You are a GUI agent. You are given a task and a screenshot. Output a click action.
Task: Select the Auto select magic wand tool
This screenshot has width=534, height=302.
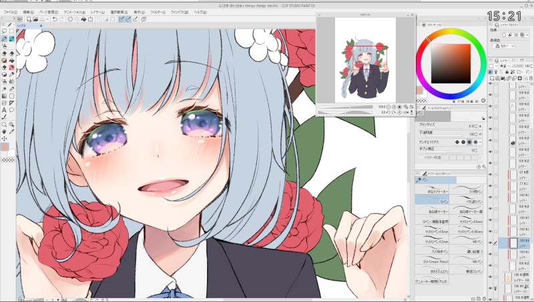[4, 89]
